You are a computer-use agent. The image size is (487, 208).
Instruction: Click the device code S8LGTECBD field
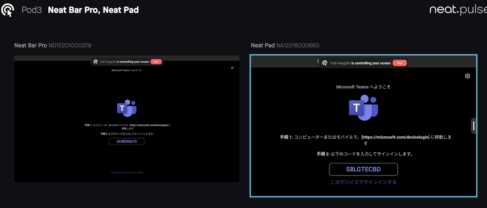(x=363, y=169)
